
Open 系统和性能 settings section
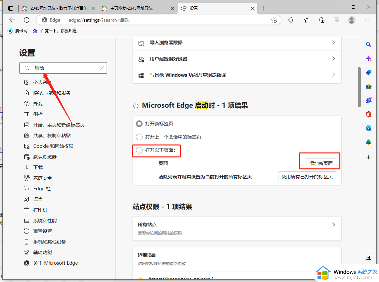[x=40, y=221]
